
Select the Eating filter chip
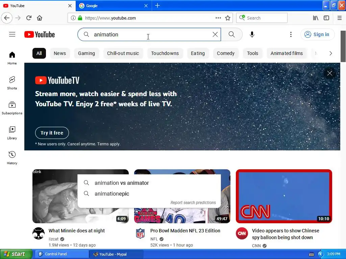click(198, 53)
